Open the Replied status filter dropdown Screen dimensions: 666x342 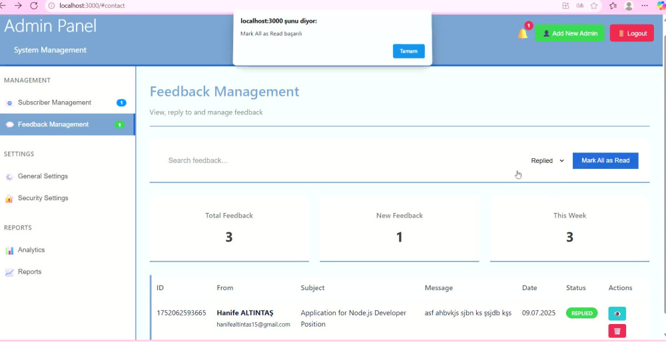[547, 161]
